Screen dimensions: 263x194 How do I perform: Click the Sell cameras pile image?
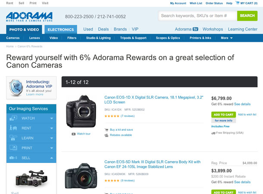pyautogui.click(x=31, y=178)
